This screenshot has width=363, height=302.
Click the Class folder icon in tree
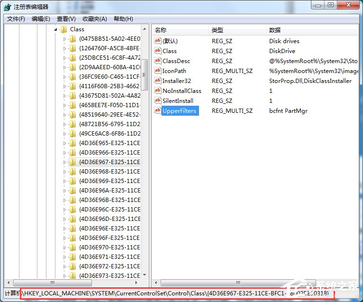click(64, 29)
